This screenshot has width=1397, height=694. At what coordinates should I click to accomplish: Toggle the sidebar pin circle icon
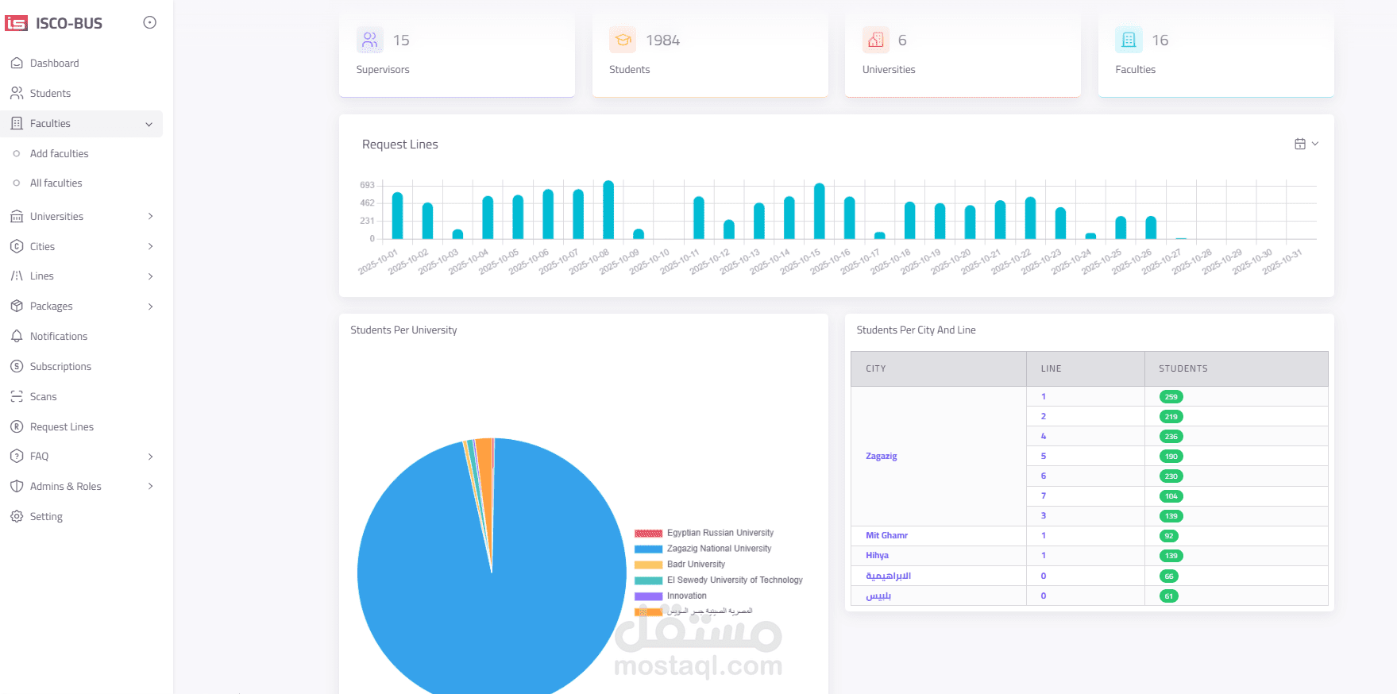149,22
